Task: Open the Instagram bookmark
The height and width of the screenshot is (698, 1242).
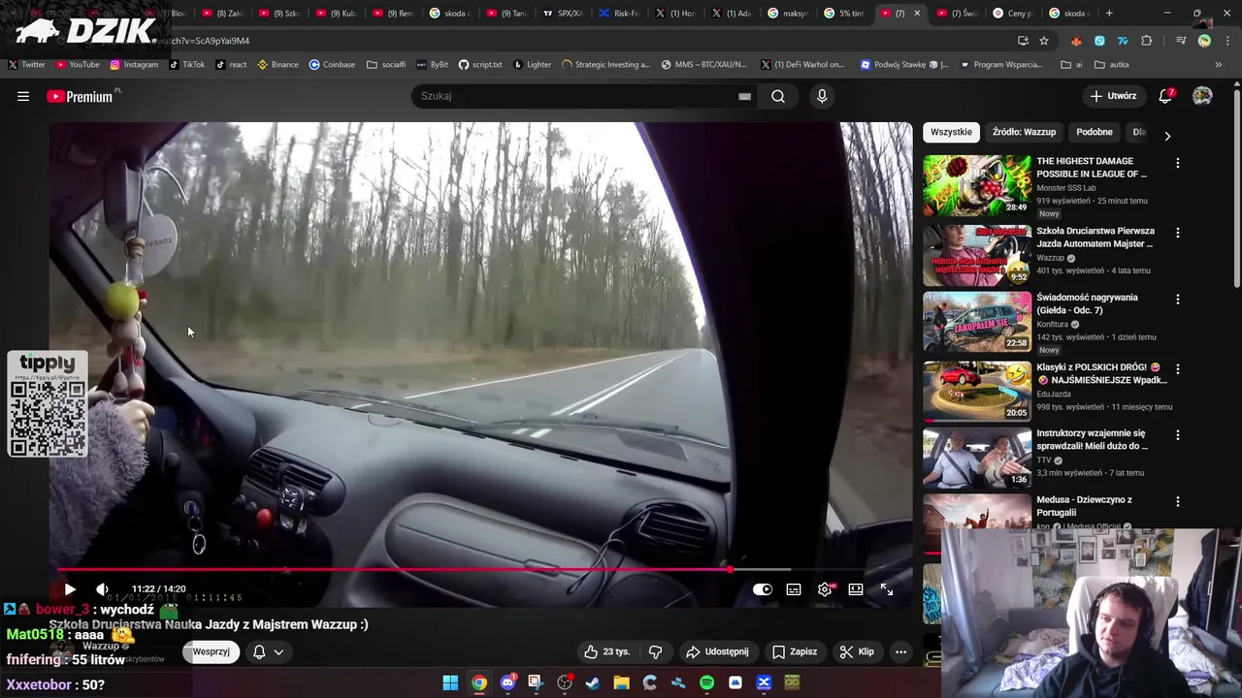Action: tap(134, 65)
